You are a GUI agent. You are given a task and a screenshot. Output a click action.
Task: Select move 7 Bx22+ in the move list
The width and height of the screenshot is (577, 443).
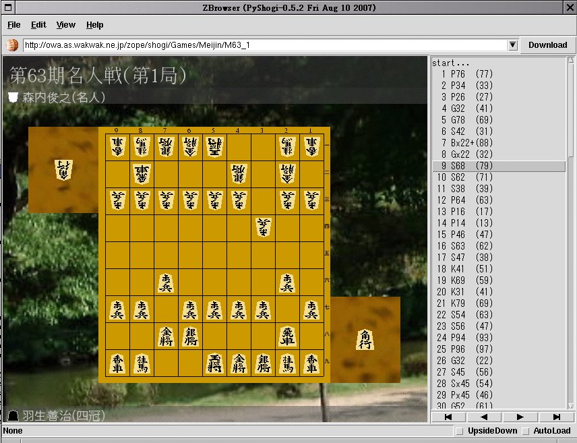tap(466, 143)
